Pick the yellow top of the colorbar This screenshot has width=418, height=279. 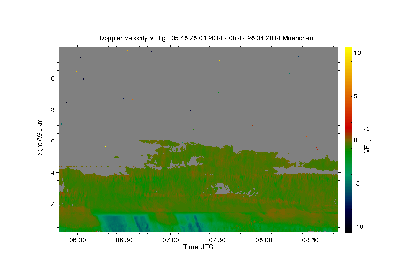pos(348,50)
